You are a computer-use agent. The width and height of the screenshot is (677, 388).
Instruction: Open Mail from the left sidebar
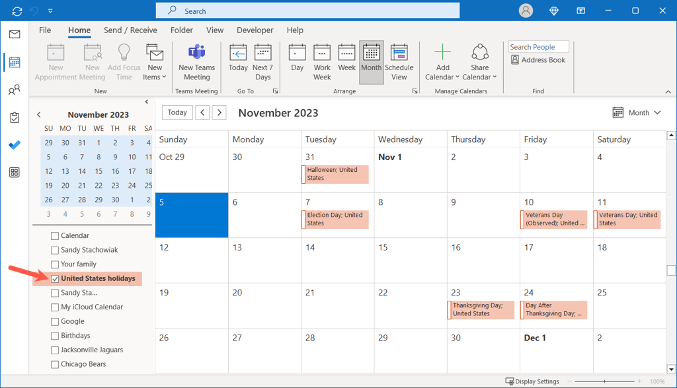click(x=15, y=34)
